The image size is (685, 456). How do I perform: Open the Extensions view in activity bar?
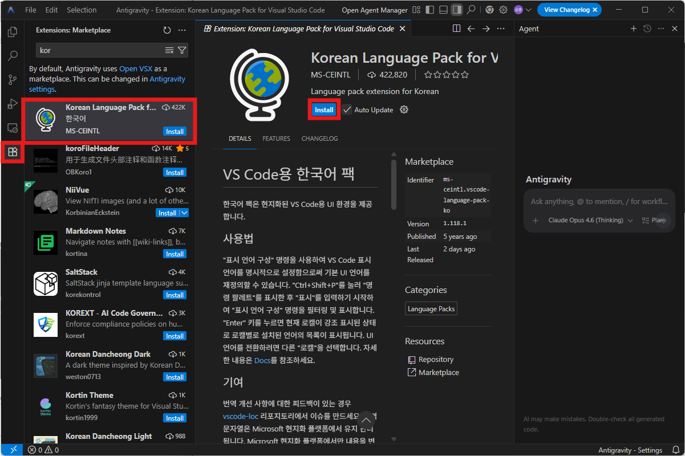[12, 152]
